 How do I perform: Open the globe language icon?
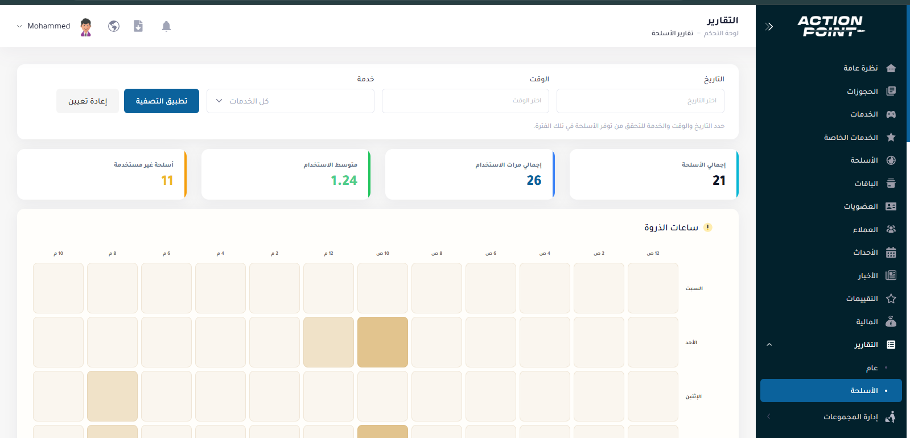point(114,26)
